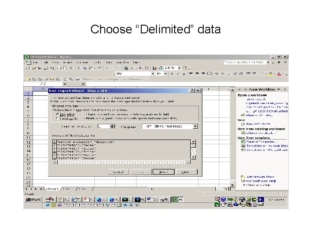Click the Type a question for help box
The width and height of the screenshot is (312, 234).
245,62
